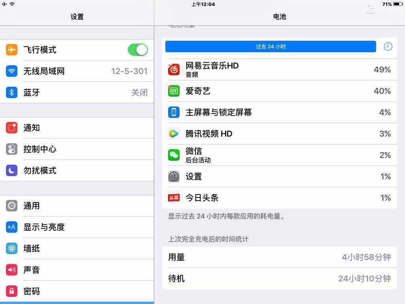This screenshot has width=405, height=304.
Task: Click the 勿扰模式 moon icon
Action: point(11,171)
